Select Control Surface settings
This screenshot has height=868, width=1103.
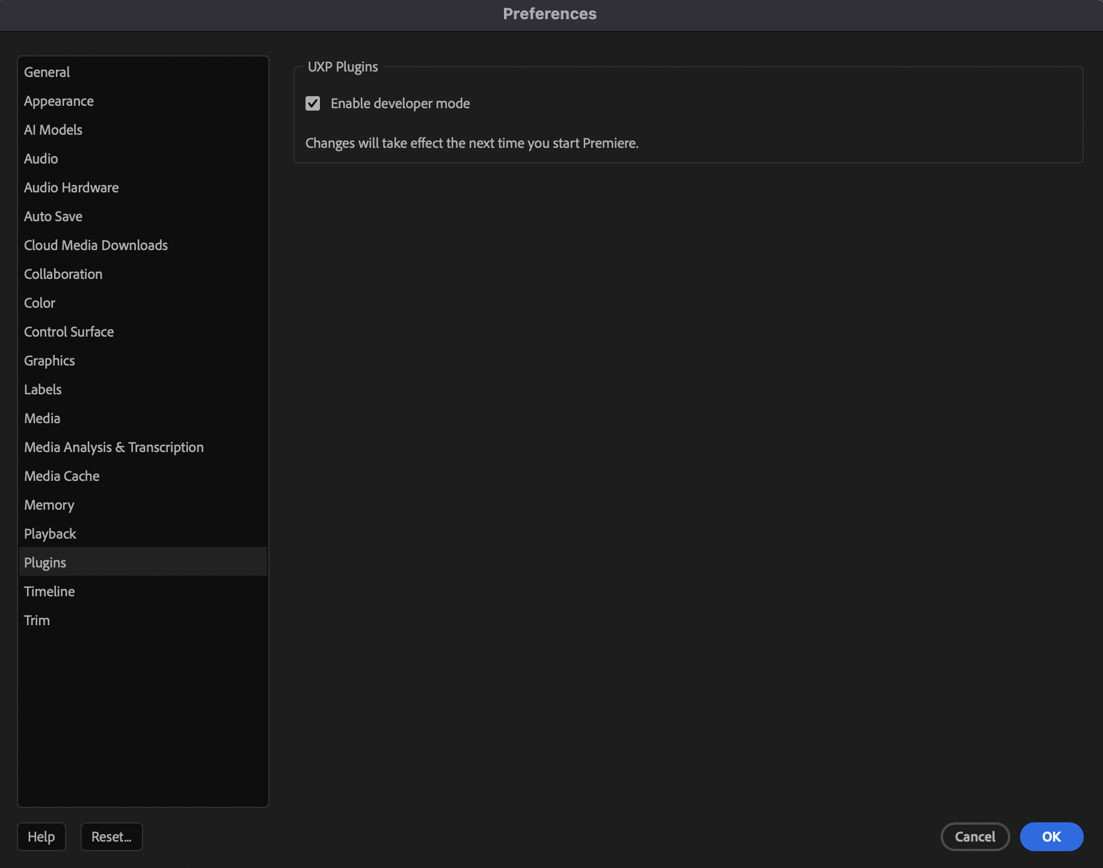69,331
